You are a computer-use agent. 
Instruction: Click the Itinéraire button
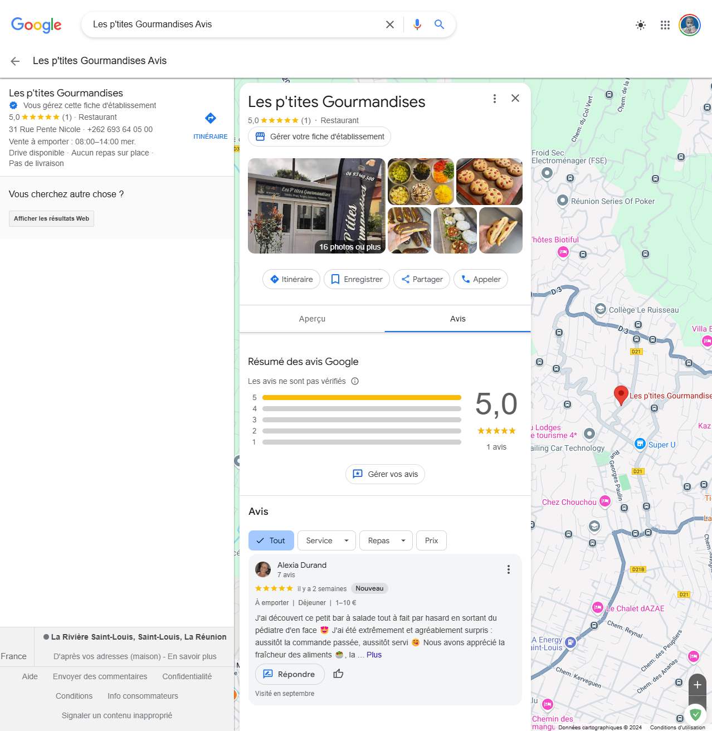291,279
